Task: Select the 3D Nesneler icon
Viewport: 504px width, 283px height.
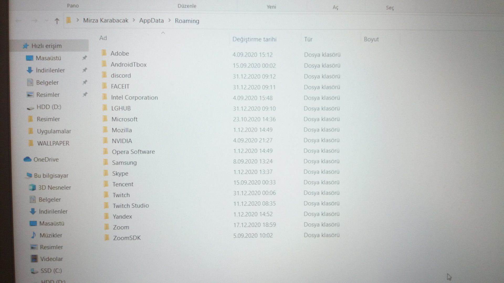Action: pyautogui.click(x=32, y=187)
